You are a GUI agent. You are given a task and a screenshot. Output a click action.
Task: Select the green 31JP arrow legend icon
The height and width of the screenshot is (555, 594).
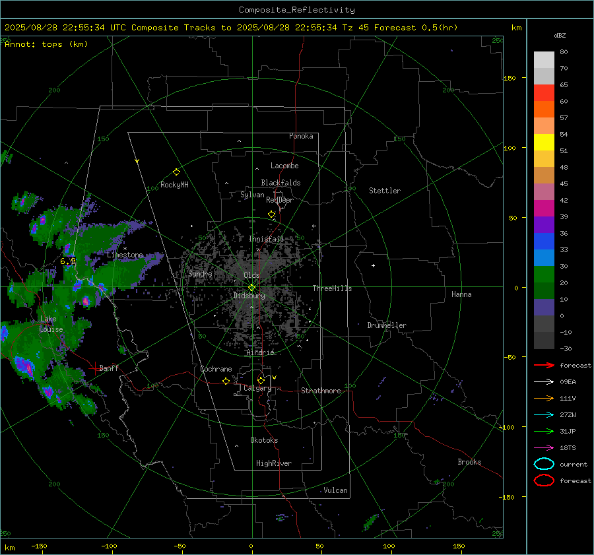pos(544,431)
